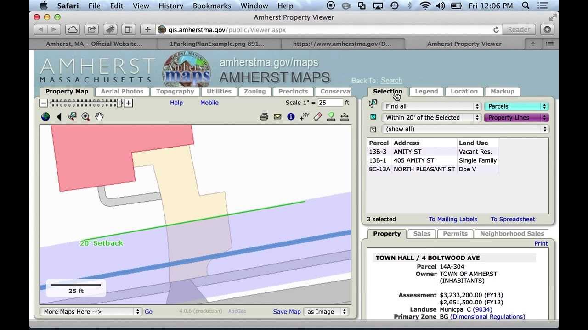Switch to the Sales tab
The image size is (588, 330).
pyautogui.click(x=422, y=234)
